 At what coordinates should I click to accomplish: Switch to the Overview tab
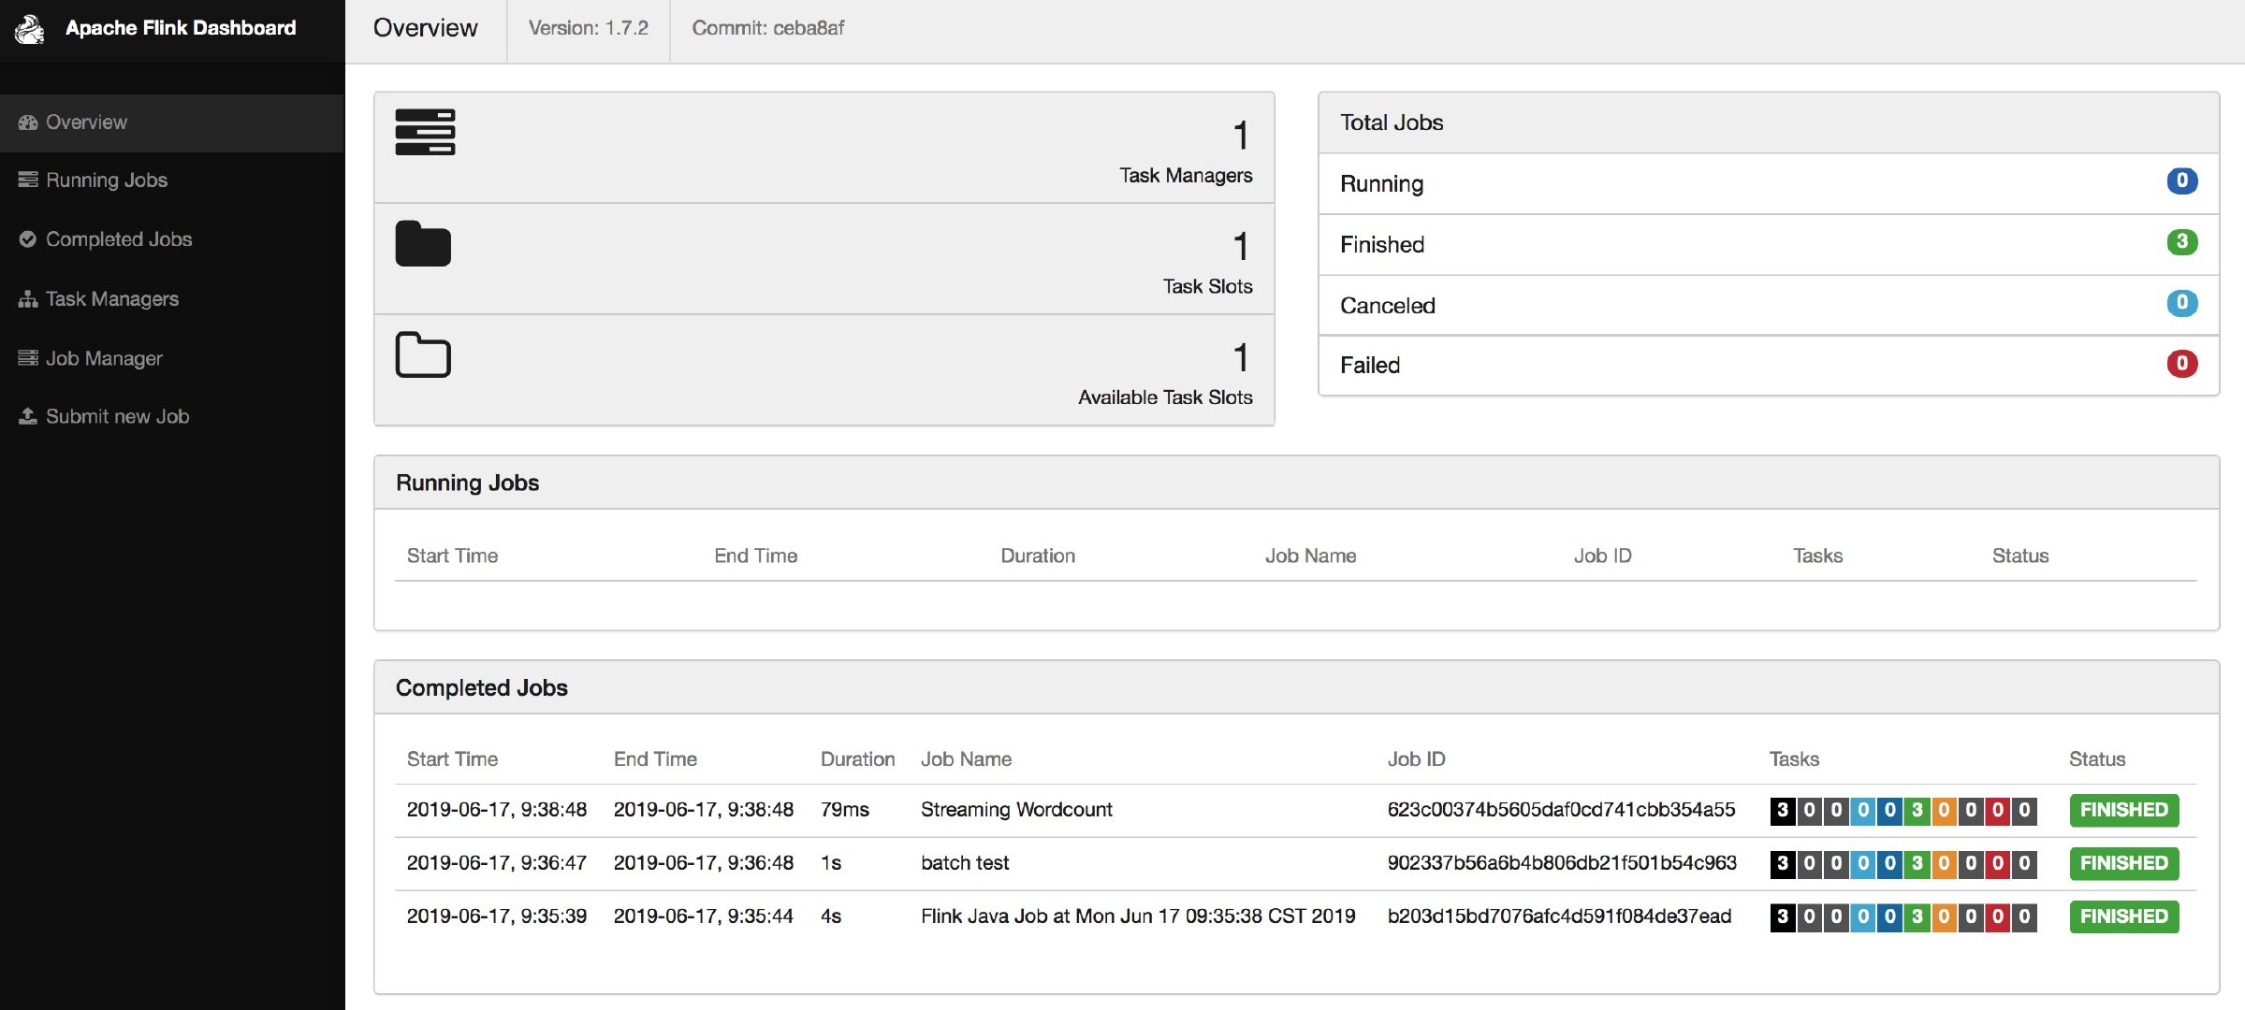coord(424,28)
